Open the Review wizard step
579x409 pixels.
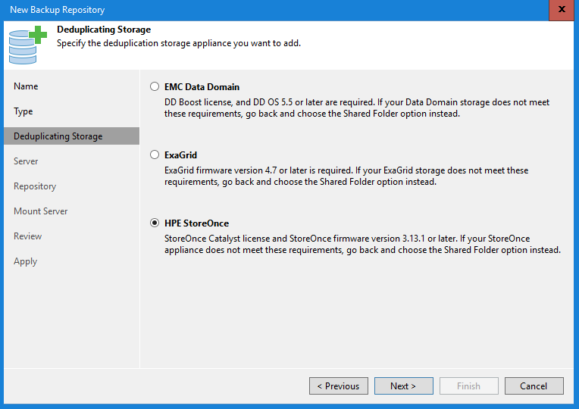click(28, 236)
